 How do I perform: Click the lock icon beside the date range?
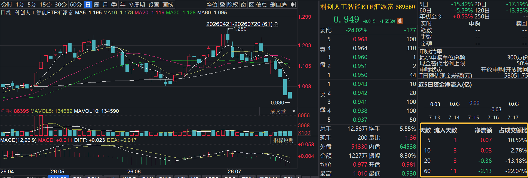[276, 24]
